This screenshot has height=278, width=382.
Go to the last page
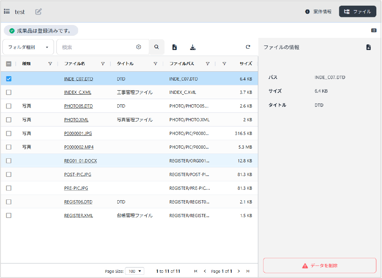click(x=248, y=271)
